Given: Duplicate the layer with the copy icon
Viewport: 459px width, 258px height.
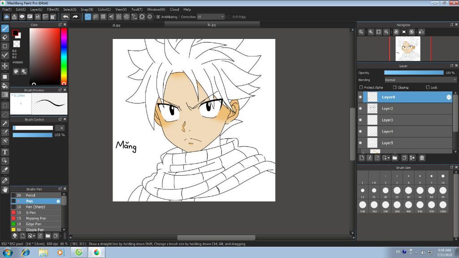Looking at the screenshot, I should (404, 158).
